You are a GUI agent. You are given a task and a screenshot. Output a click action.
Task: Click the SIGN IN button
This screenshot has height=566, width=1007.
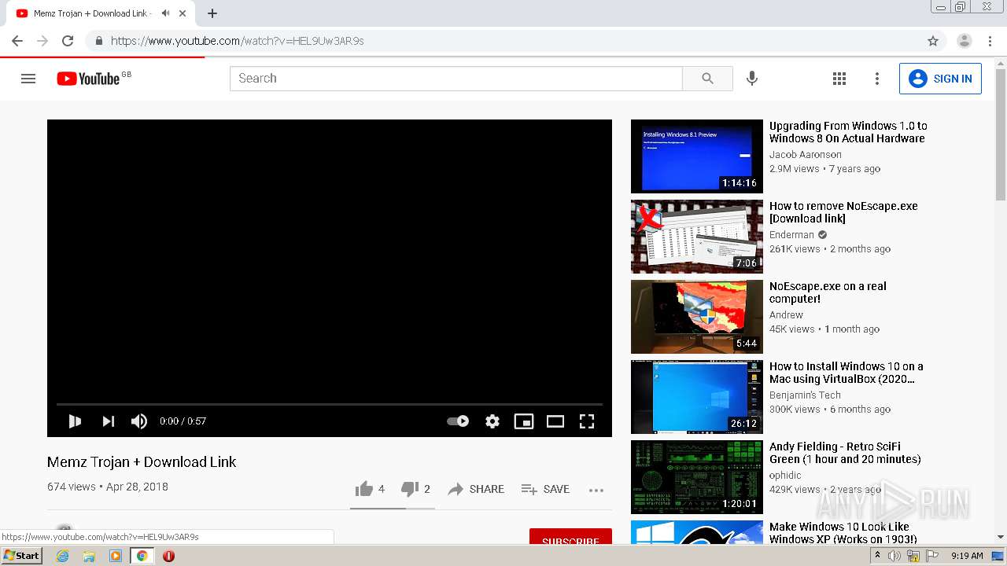pyautogui.click(x=940, y=79)
